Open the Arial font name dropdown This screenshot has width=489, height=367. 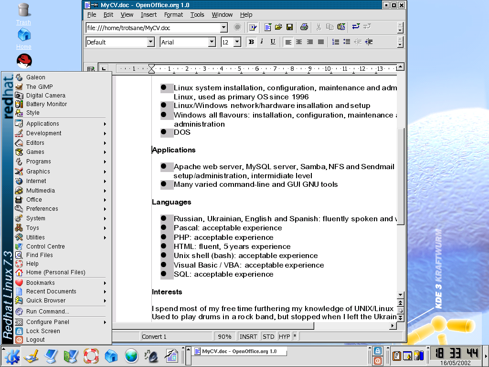point(212,42)
